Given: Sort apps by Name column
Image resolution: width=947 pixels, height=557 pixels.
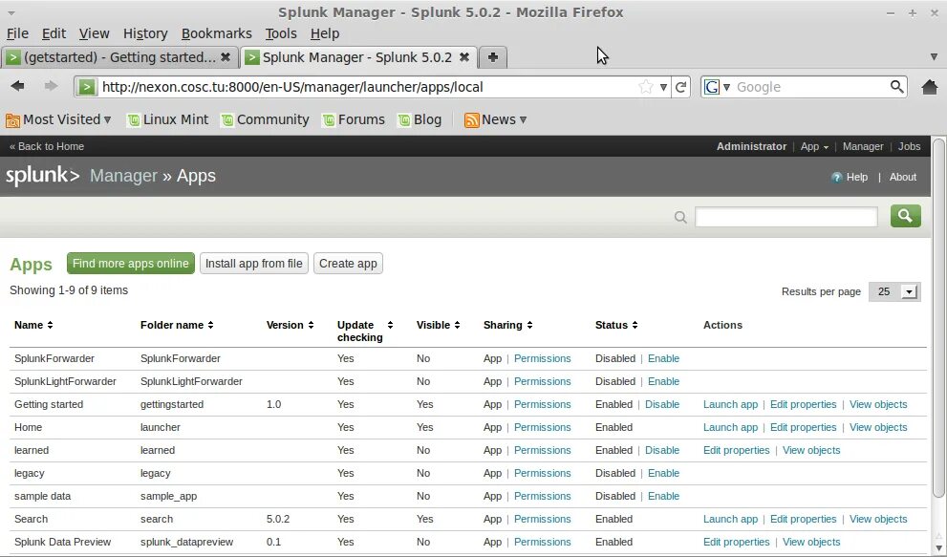Looking at the screenshot, I should click(x=33, y=325).
